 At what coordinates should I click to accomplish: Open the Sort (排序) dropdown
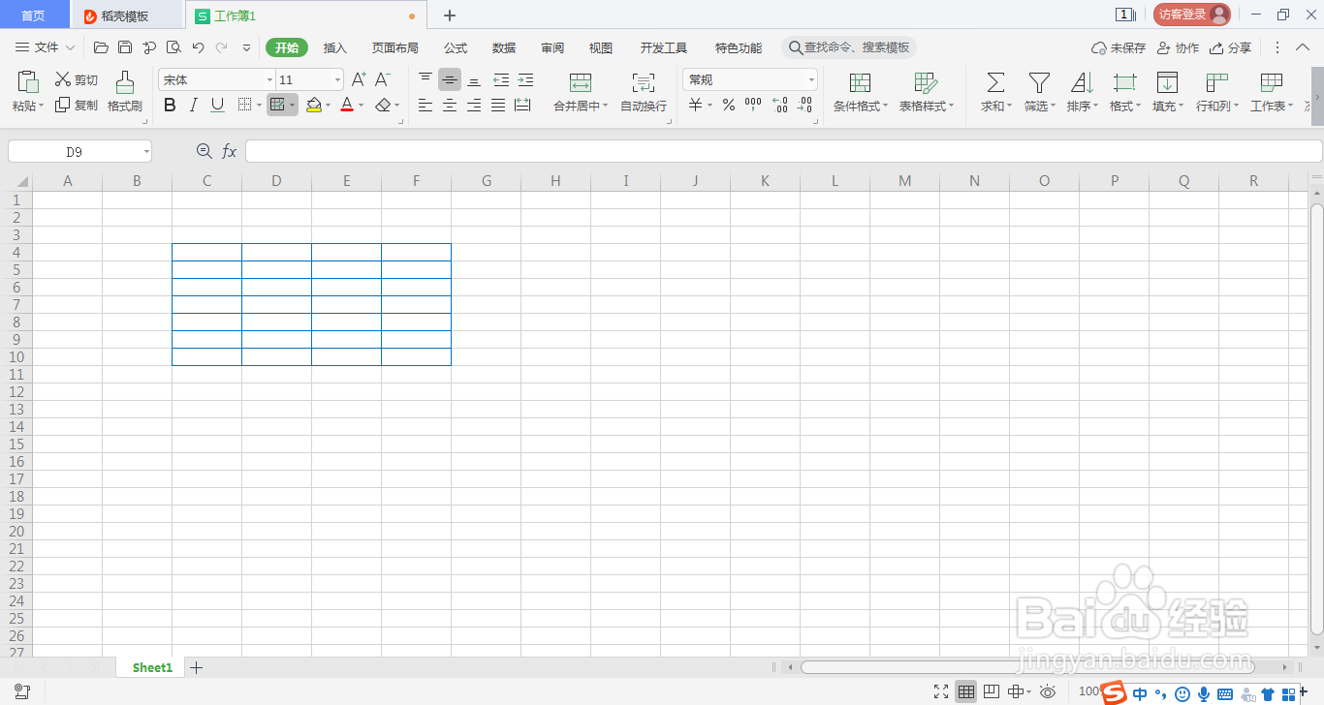coord(1083,107)
